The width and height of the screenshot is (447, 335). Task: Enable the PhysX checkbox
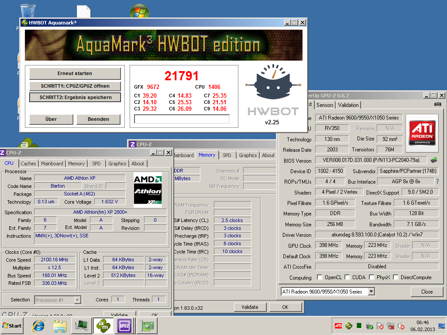(x=371, y=277)
